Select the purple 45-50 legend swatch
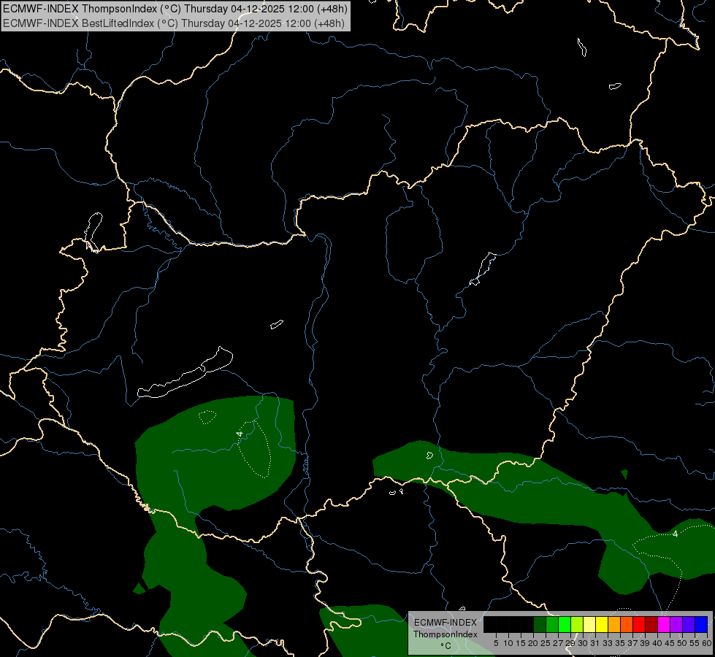This screenshot has height=657, width=715. (676, 625)
